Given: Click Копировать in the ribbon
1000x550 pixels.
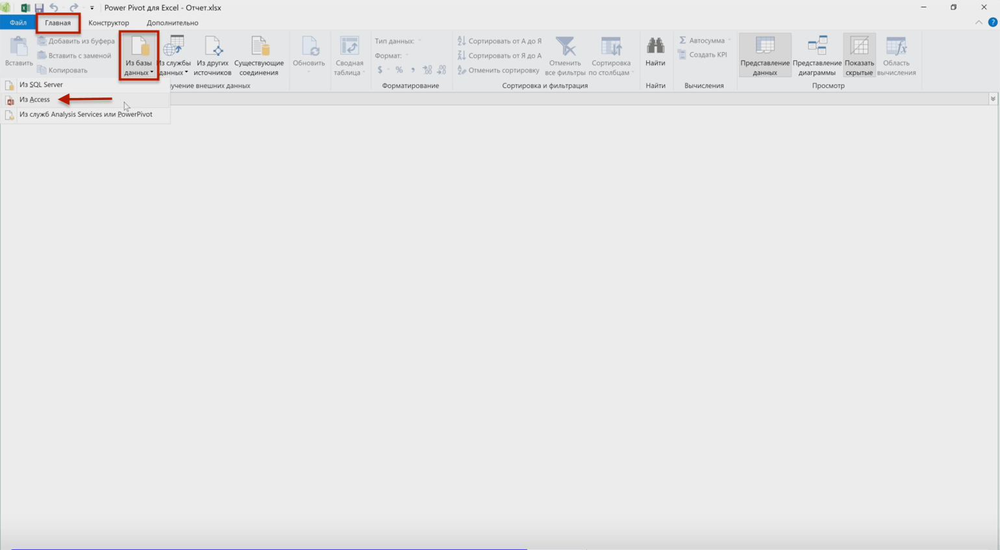Looking at the screenshot, I should point(62,70).
